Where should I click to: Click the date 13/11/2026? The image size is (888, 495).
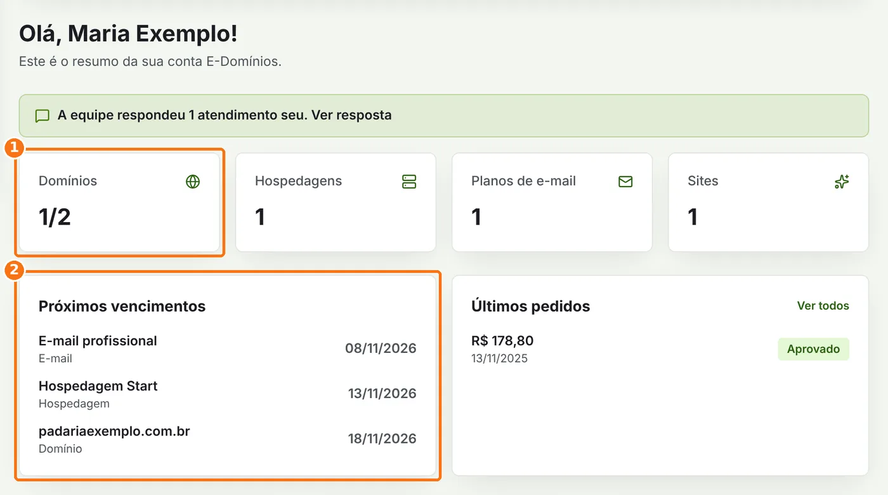[x=382, y=393]
